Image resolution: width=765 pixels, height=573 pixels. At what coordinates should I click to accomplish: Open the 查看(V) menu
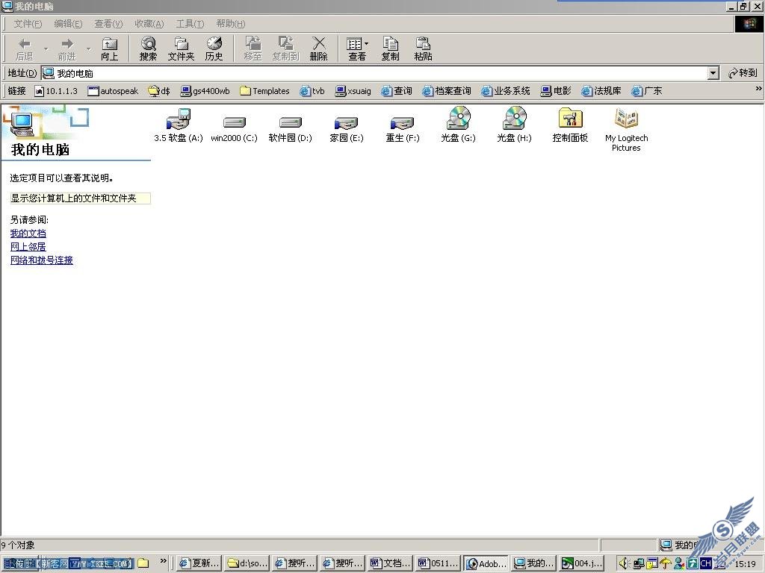(109, 23)
